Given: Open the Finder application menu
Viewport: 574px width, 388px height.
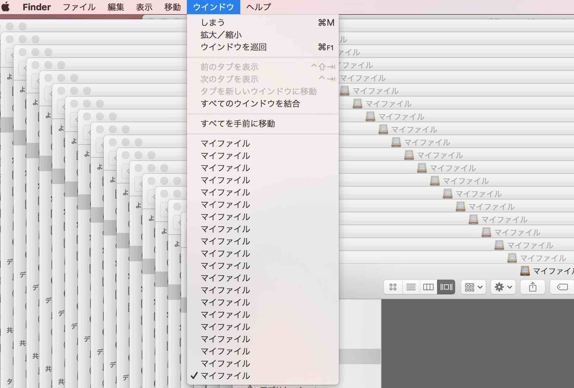Looking at the screenshot, I should tap(37, 7).
